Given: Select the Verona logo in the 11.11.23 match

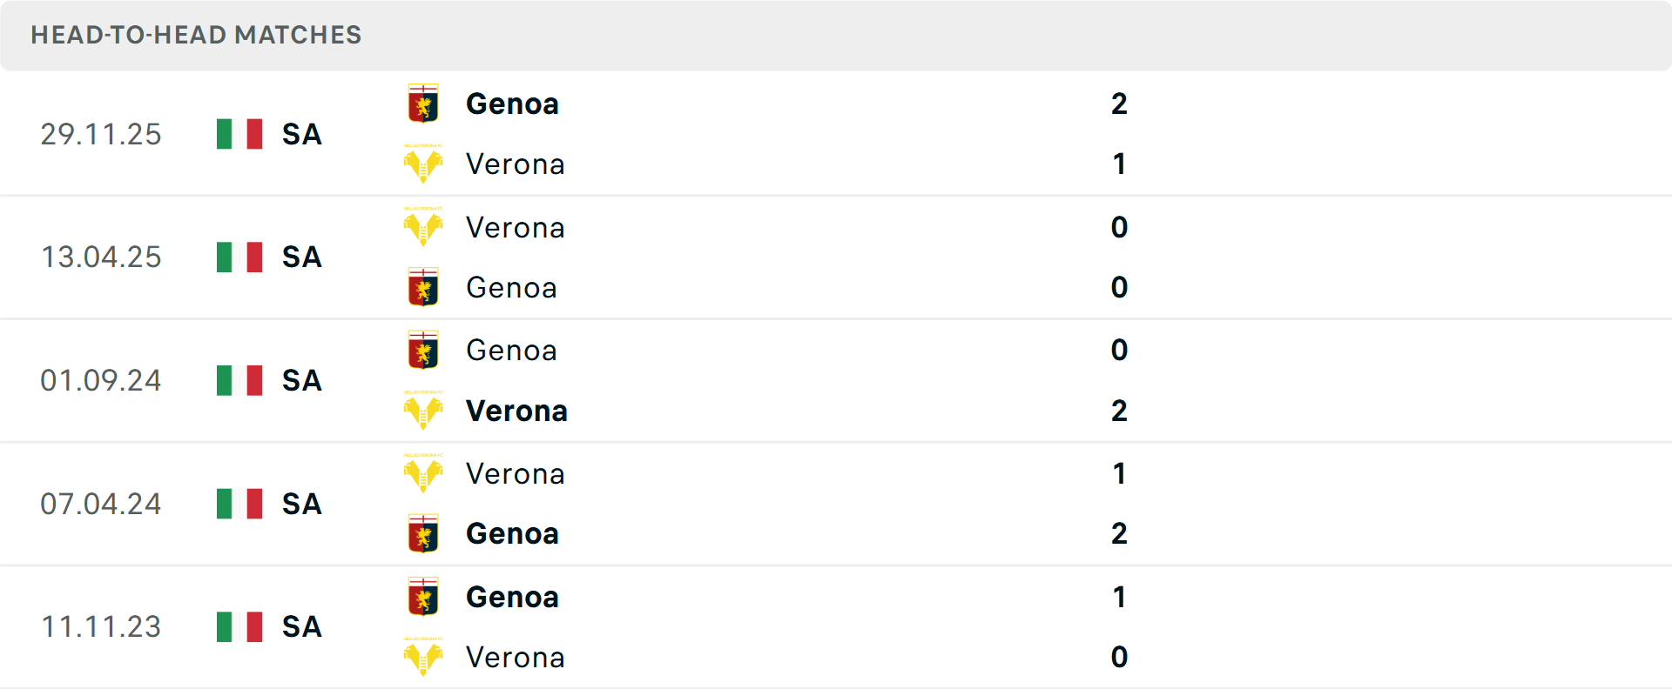Looking at the screenshot, I should coord(424,658).
